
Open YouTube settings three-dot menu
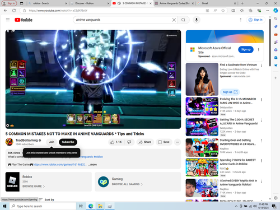(x=241, y=20)
